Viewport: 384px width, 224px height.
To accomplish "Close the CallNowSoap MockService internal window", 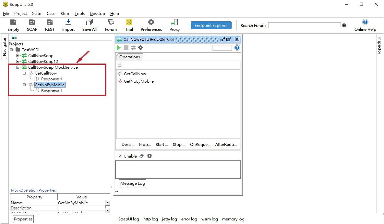I will coord(237,39).
